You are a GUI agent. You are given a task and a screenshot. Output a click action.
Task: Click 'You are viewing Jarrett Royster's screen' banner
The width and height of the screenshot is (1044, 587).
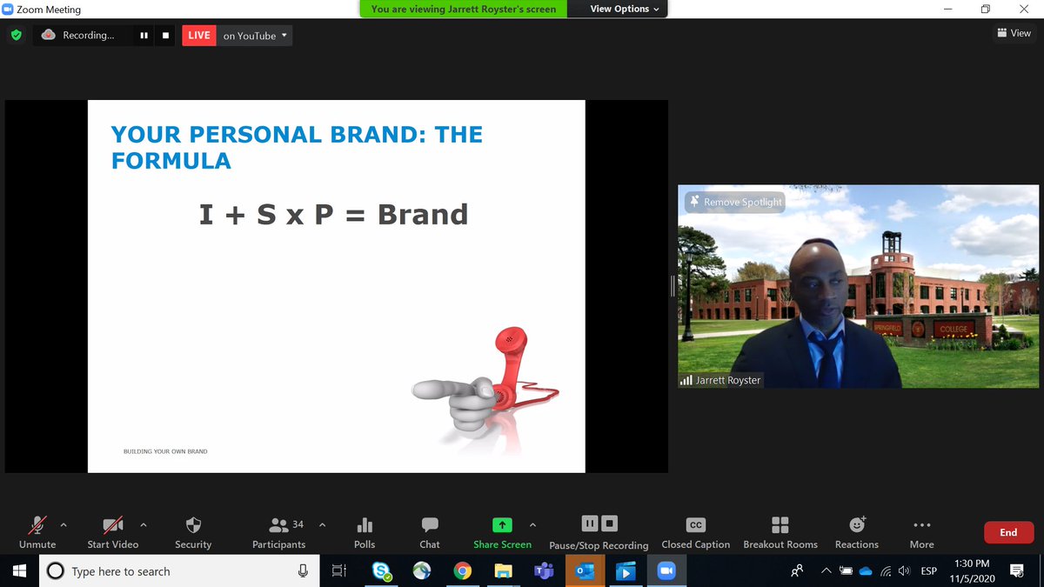465,9
